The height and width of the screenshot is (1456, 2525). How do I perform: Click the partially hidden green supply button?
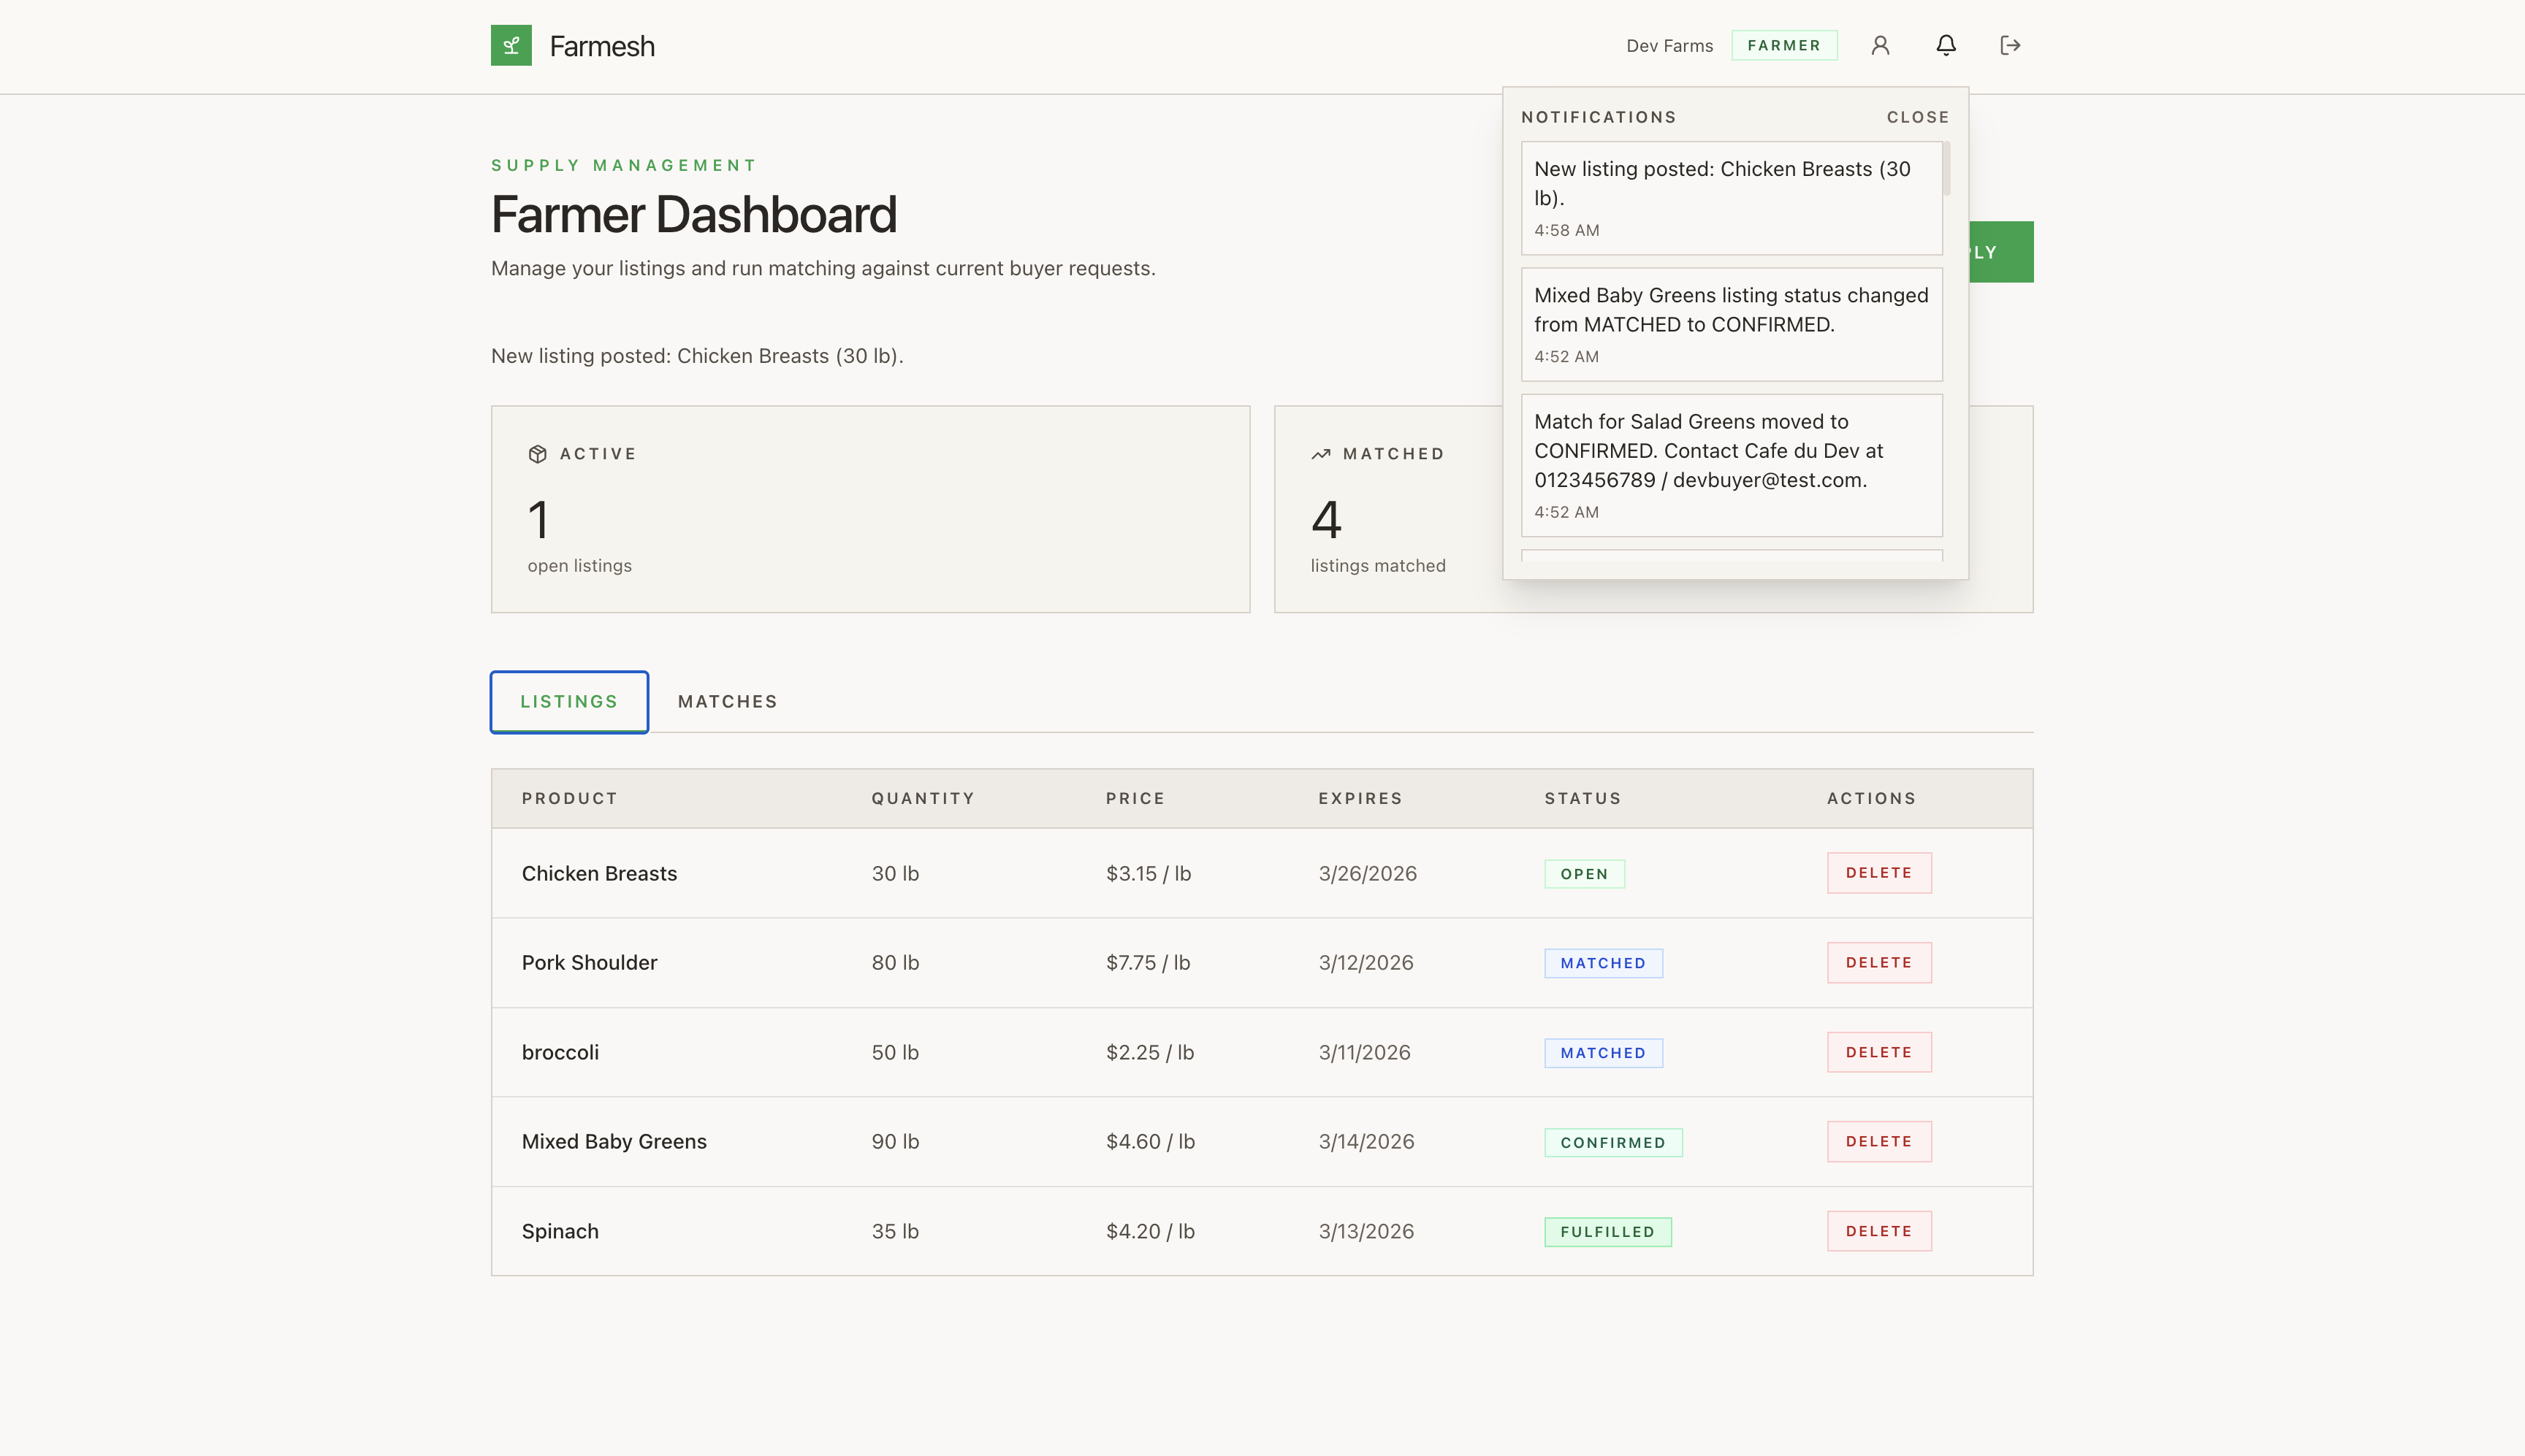pos(2001,252)
